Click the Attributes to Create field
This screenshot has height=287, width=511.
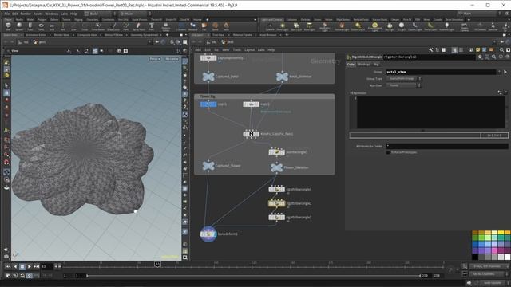pyautogui.click(x=447, y=146)
